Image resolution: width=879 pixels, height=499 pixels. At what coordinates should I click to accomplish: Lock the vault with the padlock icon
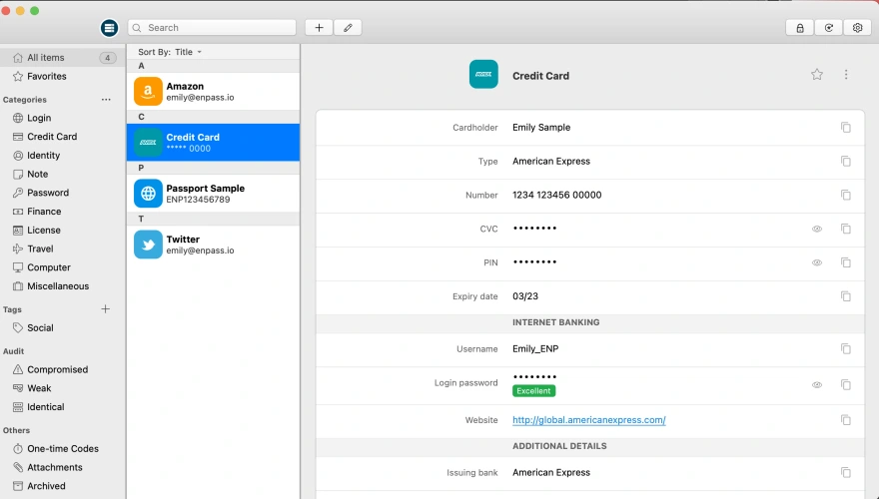pyautogui.click(x=799, y=28)
